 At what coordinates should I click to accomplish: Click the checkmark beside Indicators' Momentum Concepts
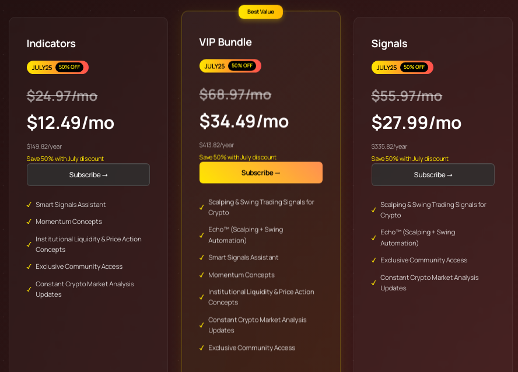point(29,222)
